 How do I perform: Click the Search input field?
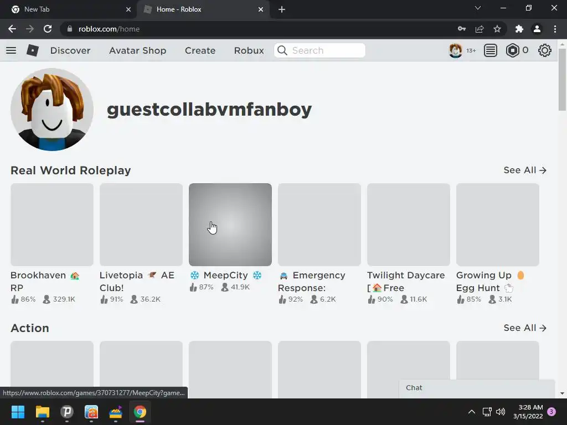[319, 50]
